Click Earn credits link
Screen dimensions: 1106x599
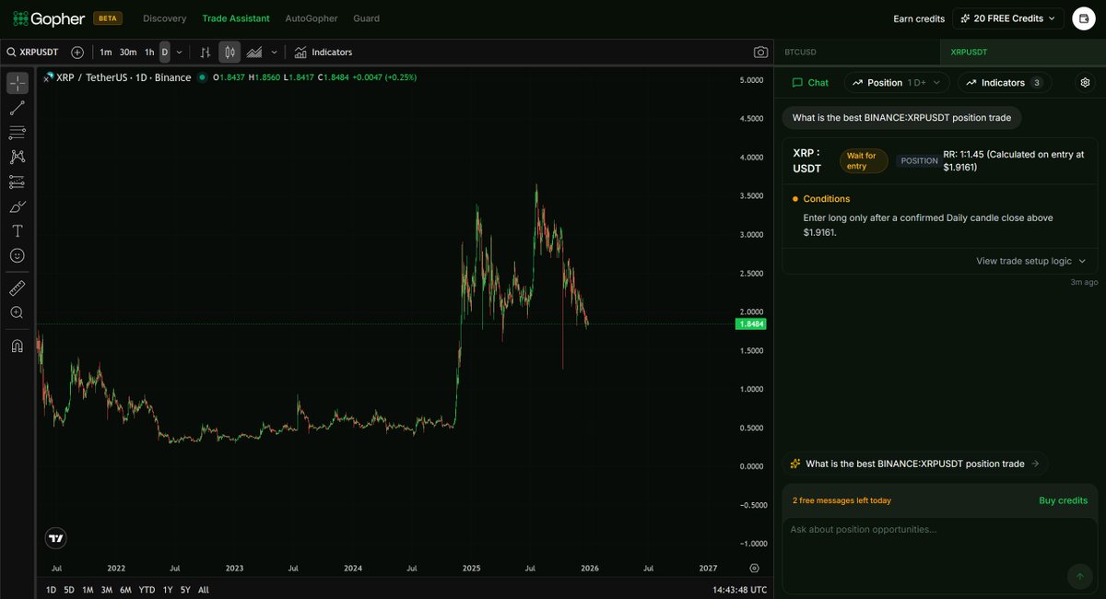[x=919, y=18]
